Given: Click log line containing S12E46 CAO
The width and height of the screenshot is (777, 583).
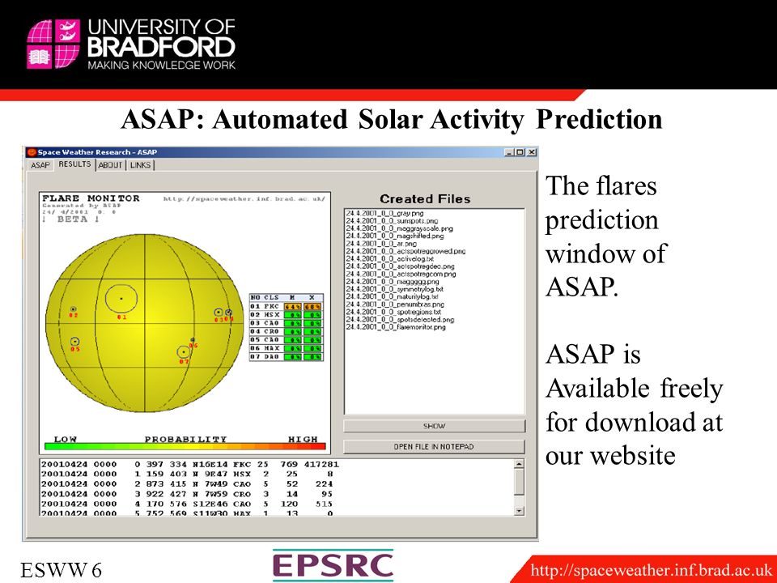Looking at the screenshot, I should tap(187, 504).
